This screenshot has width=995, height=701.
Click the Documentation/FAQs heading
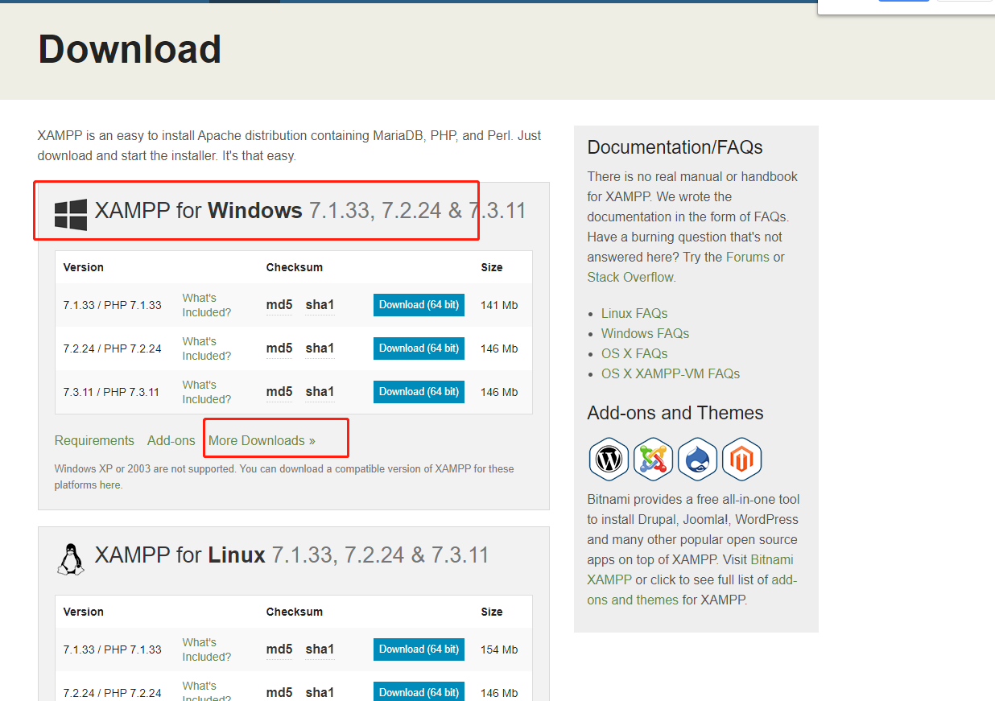point(675,147)
